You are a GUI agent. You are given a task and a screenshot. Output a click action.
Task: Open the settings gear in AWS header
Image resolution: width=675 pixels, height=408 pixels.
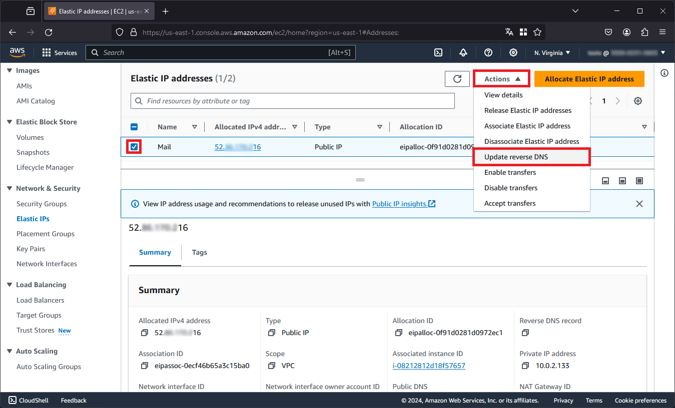click(x=513, y=52)
